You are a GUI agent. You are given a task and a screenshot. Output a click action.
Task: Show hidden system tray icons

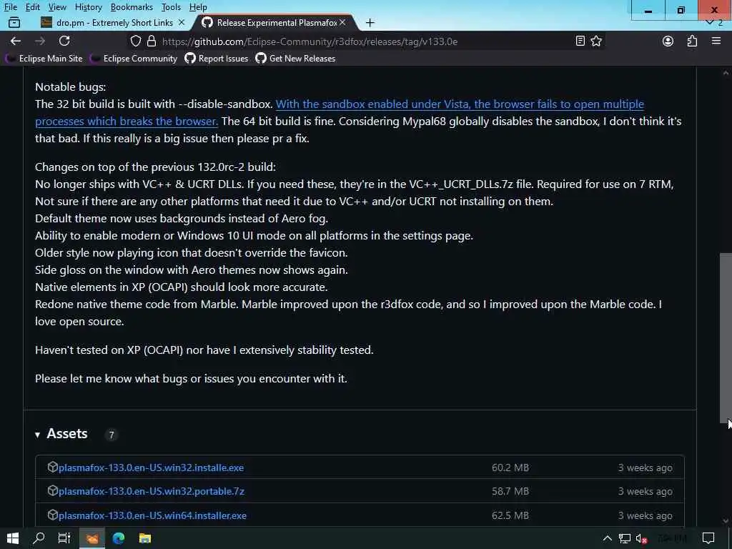(607, 538)
